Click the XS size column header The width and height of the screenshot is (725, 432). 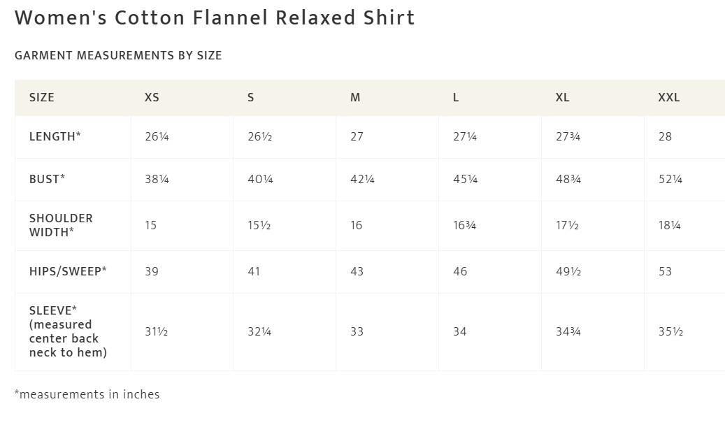click(x=152, y=98)
